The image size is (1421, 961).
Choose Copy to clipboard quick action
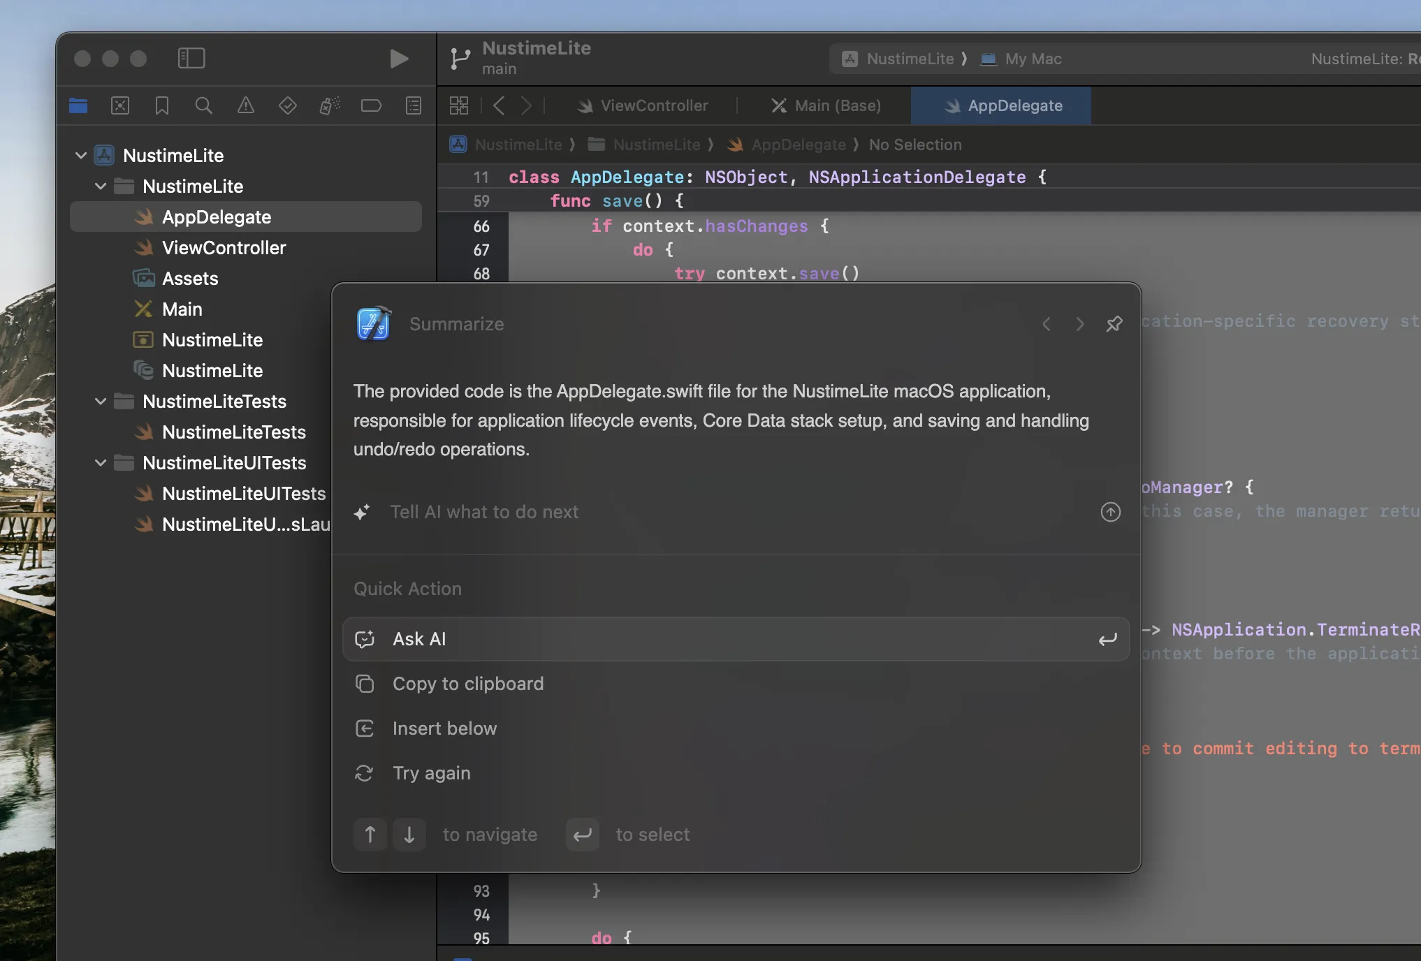(x=467, y=684)
